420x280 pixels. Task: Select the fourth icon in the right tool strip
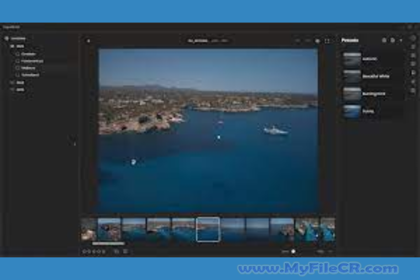click(x=413, y=64)
